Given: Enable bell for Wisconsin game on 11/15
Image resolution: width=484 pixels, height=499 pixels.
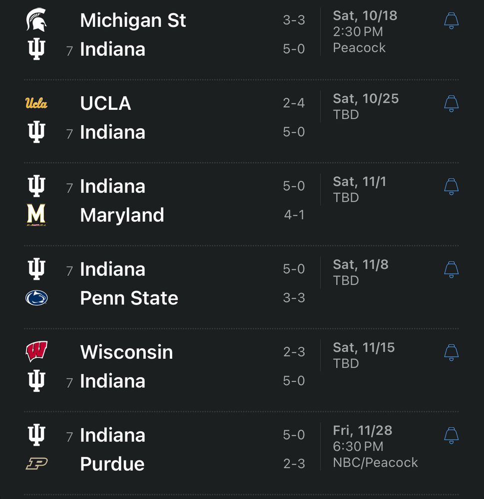Looking at the screenshot, I should tap(451, 352).
